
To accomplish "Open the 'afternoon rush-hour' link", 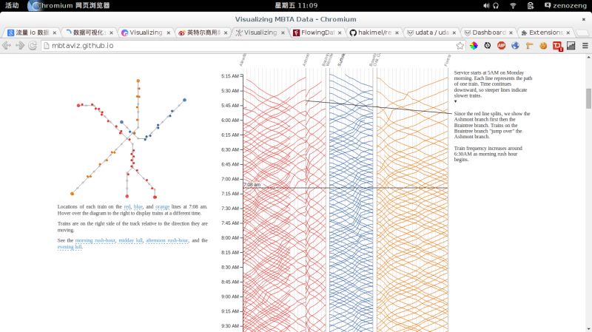I will tap(167, 240).
